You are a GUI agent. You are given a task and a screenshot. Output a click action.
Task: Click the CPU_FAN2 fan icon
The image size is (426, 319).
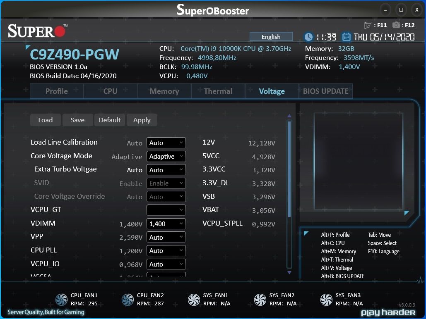tap(128, 300)
